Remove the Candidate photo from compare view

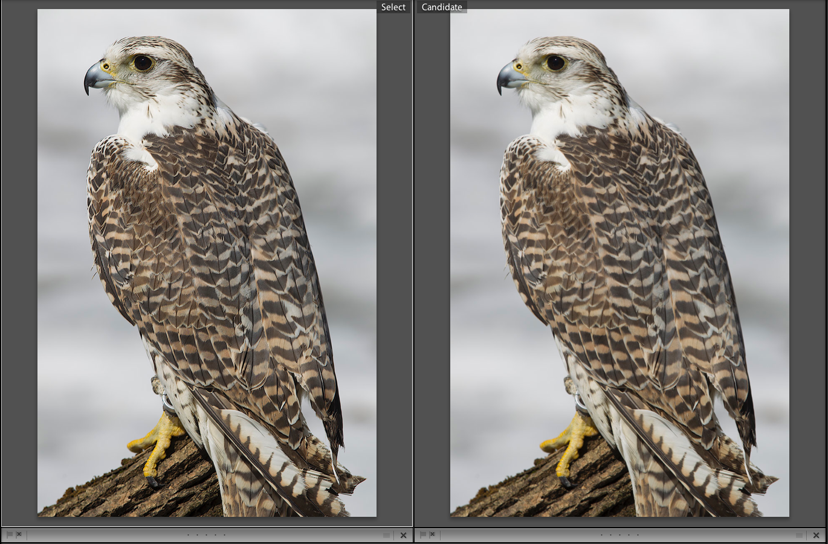tap(816, 536)
